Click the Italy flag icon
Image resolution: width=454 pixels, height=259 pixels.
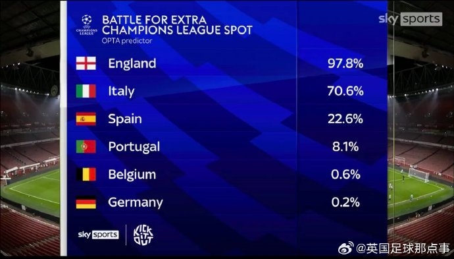86,91
